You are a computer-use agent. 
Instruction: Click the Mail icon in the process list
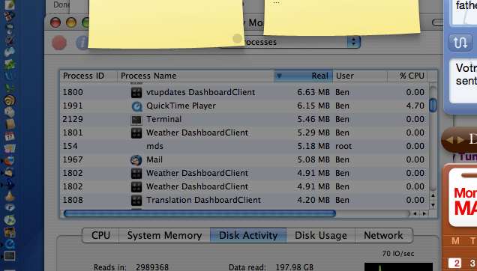(x=136, y=159)
